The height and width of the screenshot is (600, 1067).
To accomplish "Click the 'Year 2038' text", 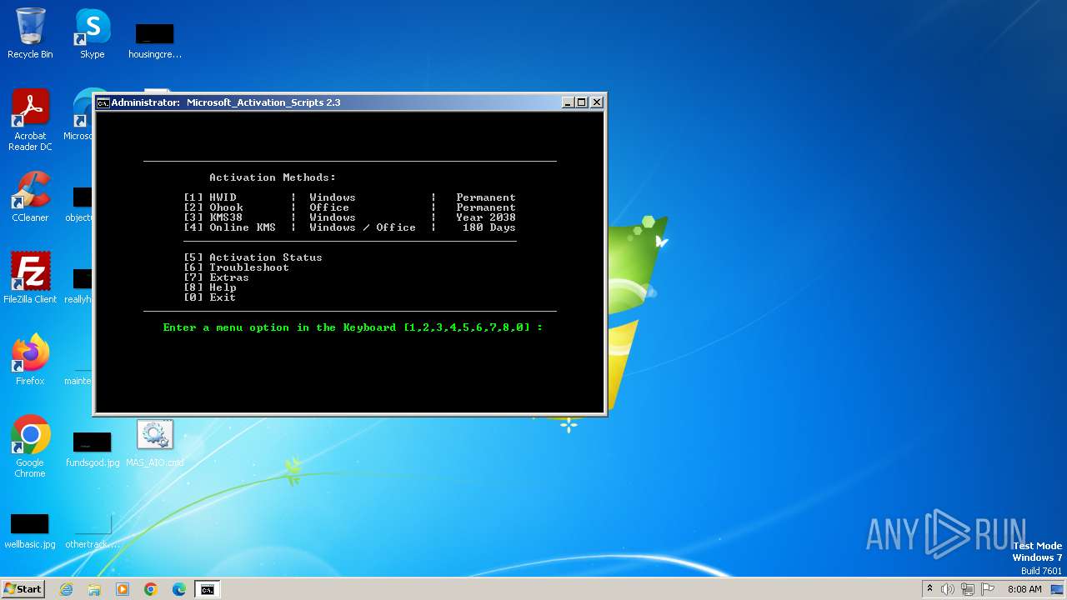I will coord(486,217).
